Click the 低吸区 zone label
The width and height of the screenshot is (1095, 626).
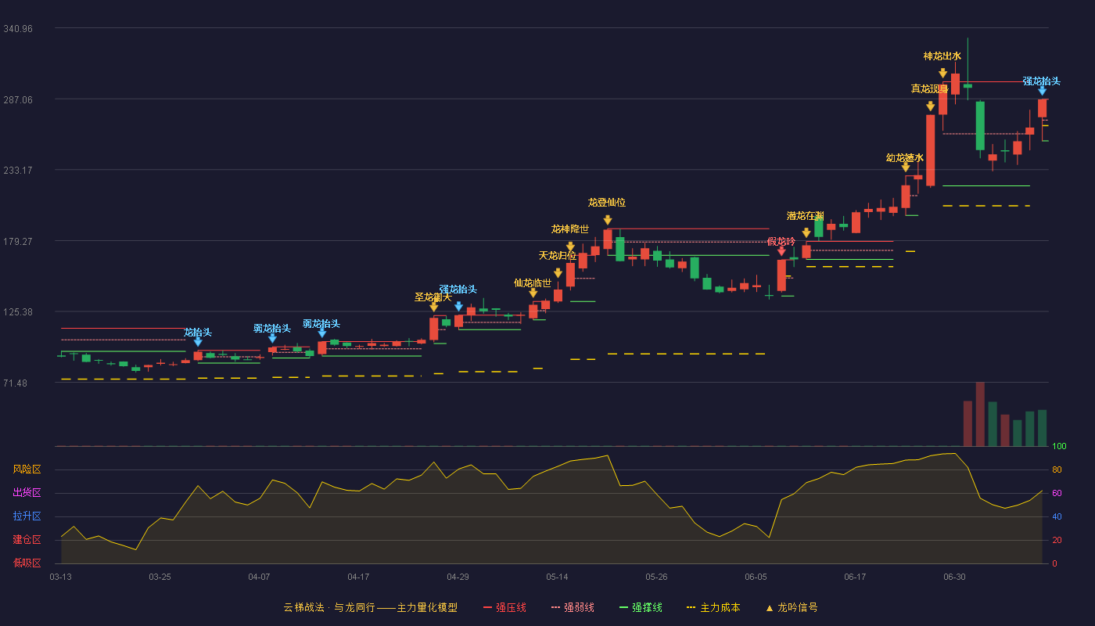click(x=27, y=563)
